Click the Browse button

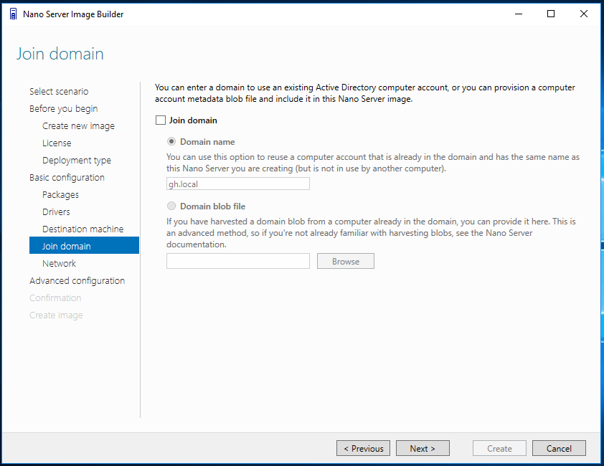point(346,261)
